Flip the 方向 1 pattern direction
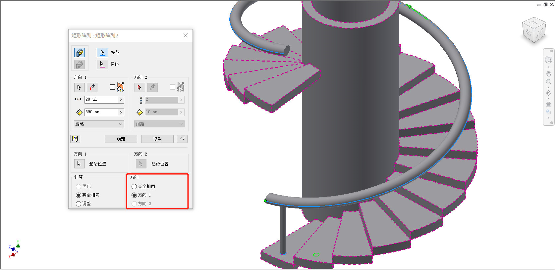The height and width of the screenshot is (270, 555). (92, 87)
